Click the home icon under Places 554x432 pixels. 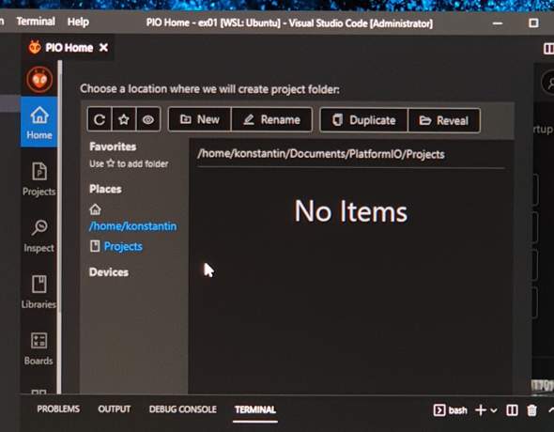coord(95,209)
